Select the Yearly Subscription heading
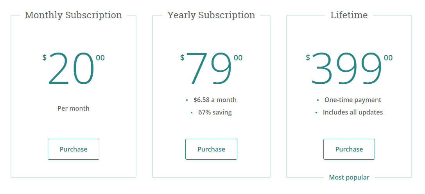Viewport: 425px width, 194px height. tap(211, 15)
